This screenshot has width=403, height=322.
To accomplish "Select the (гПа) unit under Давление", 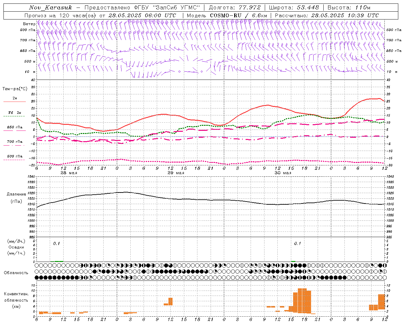I will [x=16, y=202].
